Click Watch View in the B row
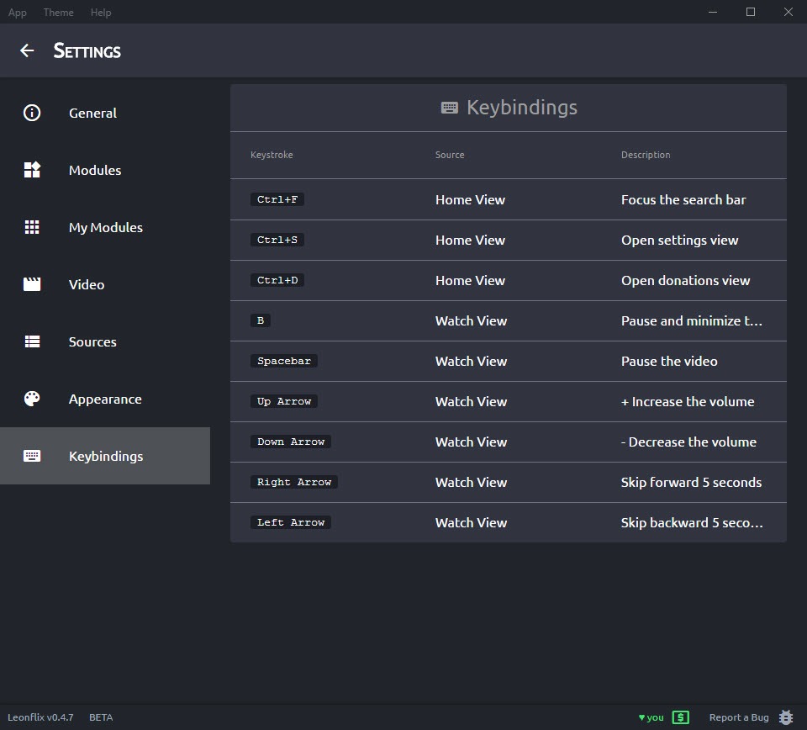 471,320
